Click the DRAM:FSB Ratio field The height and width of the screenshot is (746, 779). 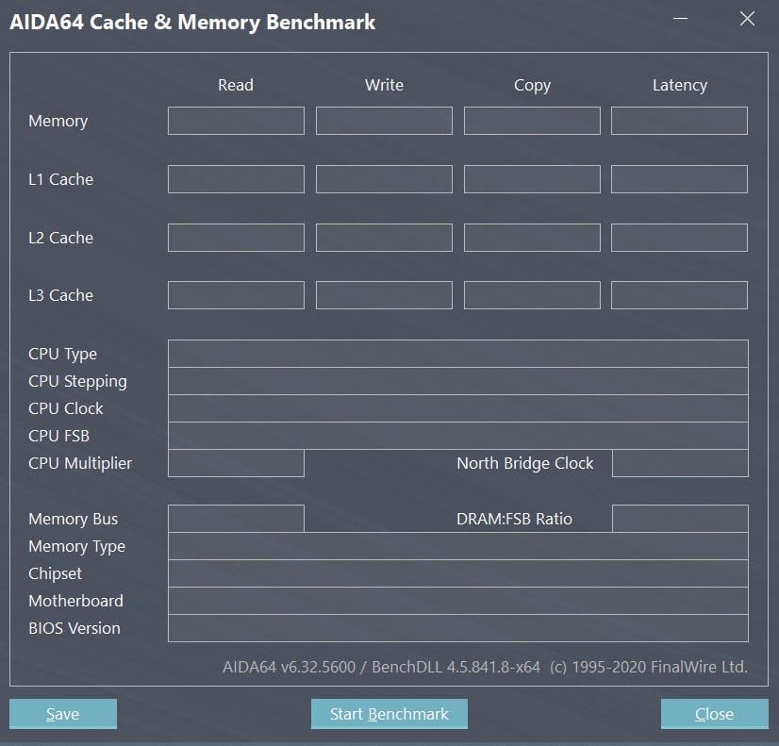tap(679, 519)
